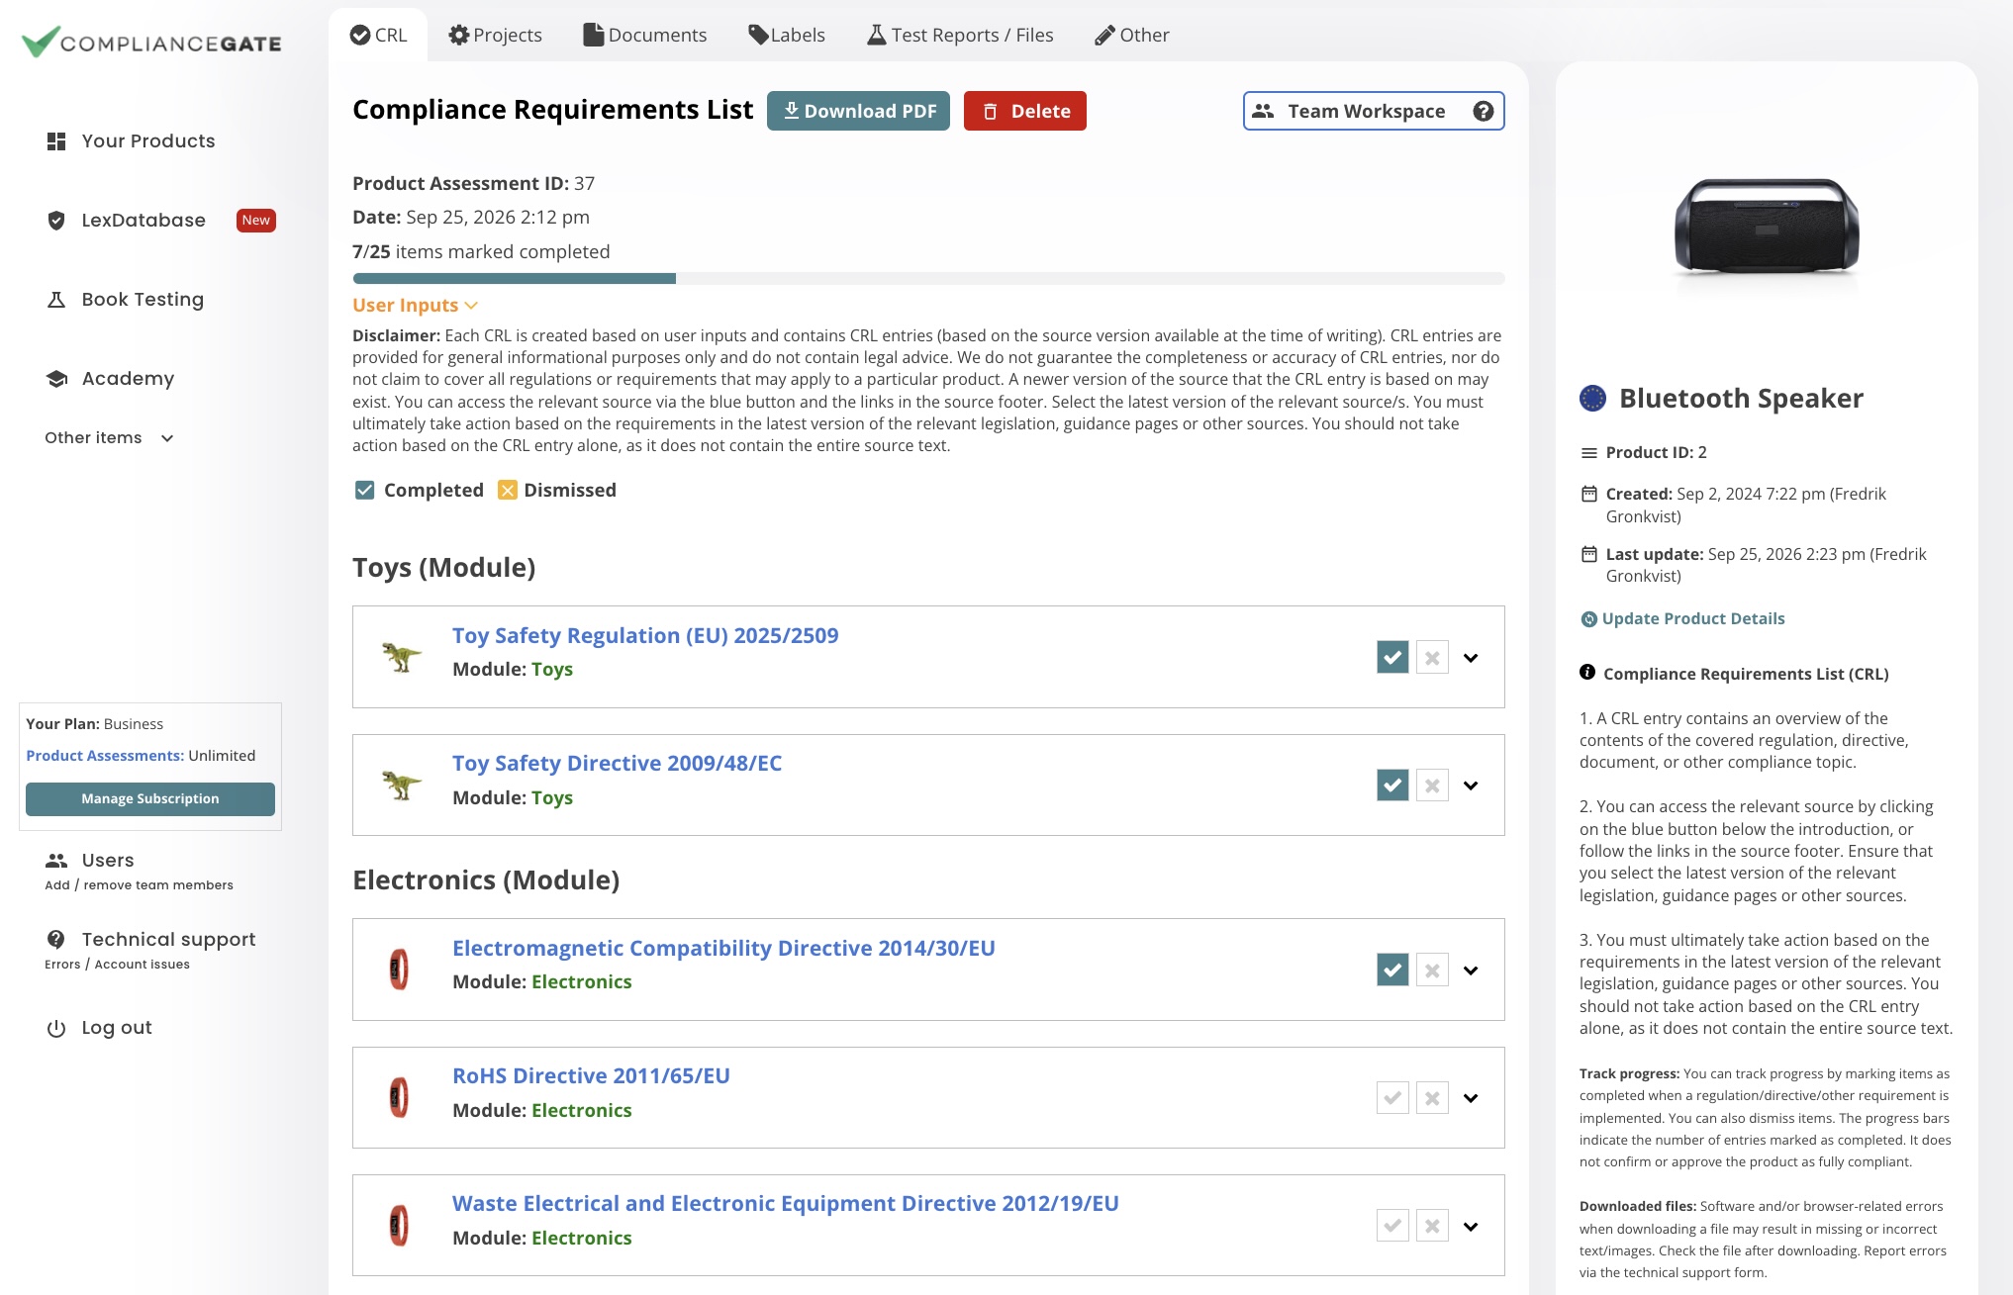Click the refresh icon beside Update Product Details
This screenshot has width=2013, height=1295.
[x=1588, y=619]
